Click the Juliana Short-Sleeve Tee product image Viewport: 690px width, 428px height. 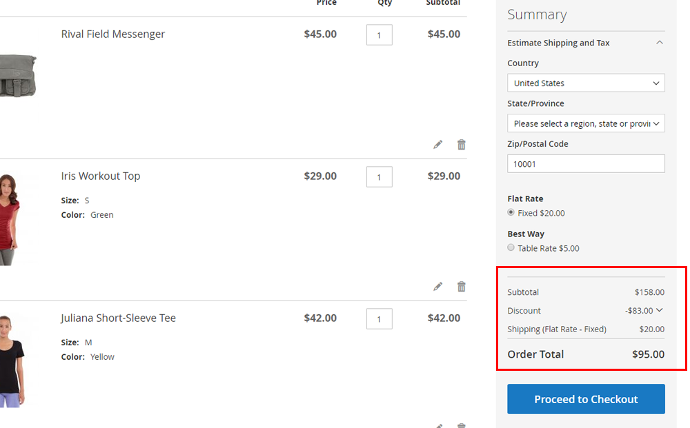(12, 361)
